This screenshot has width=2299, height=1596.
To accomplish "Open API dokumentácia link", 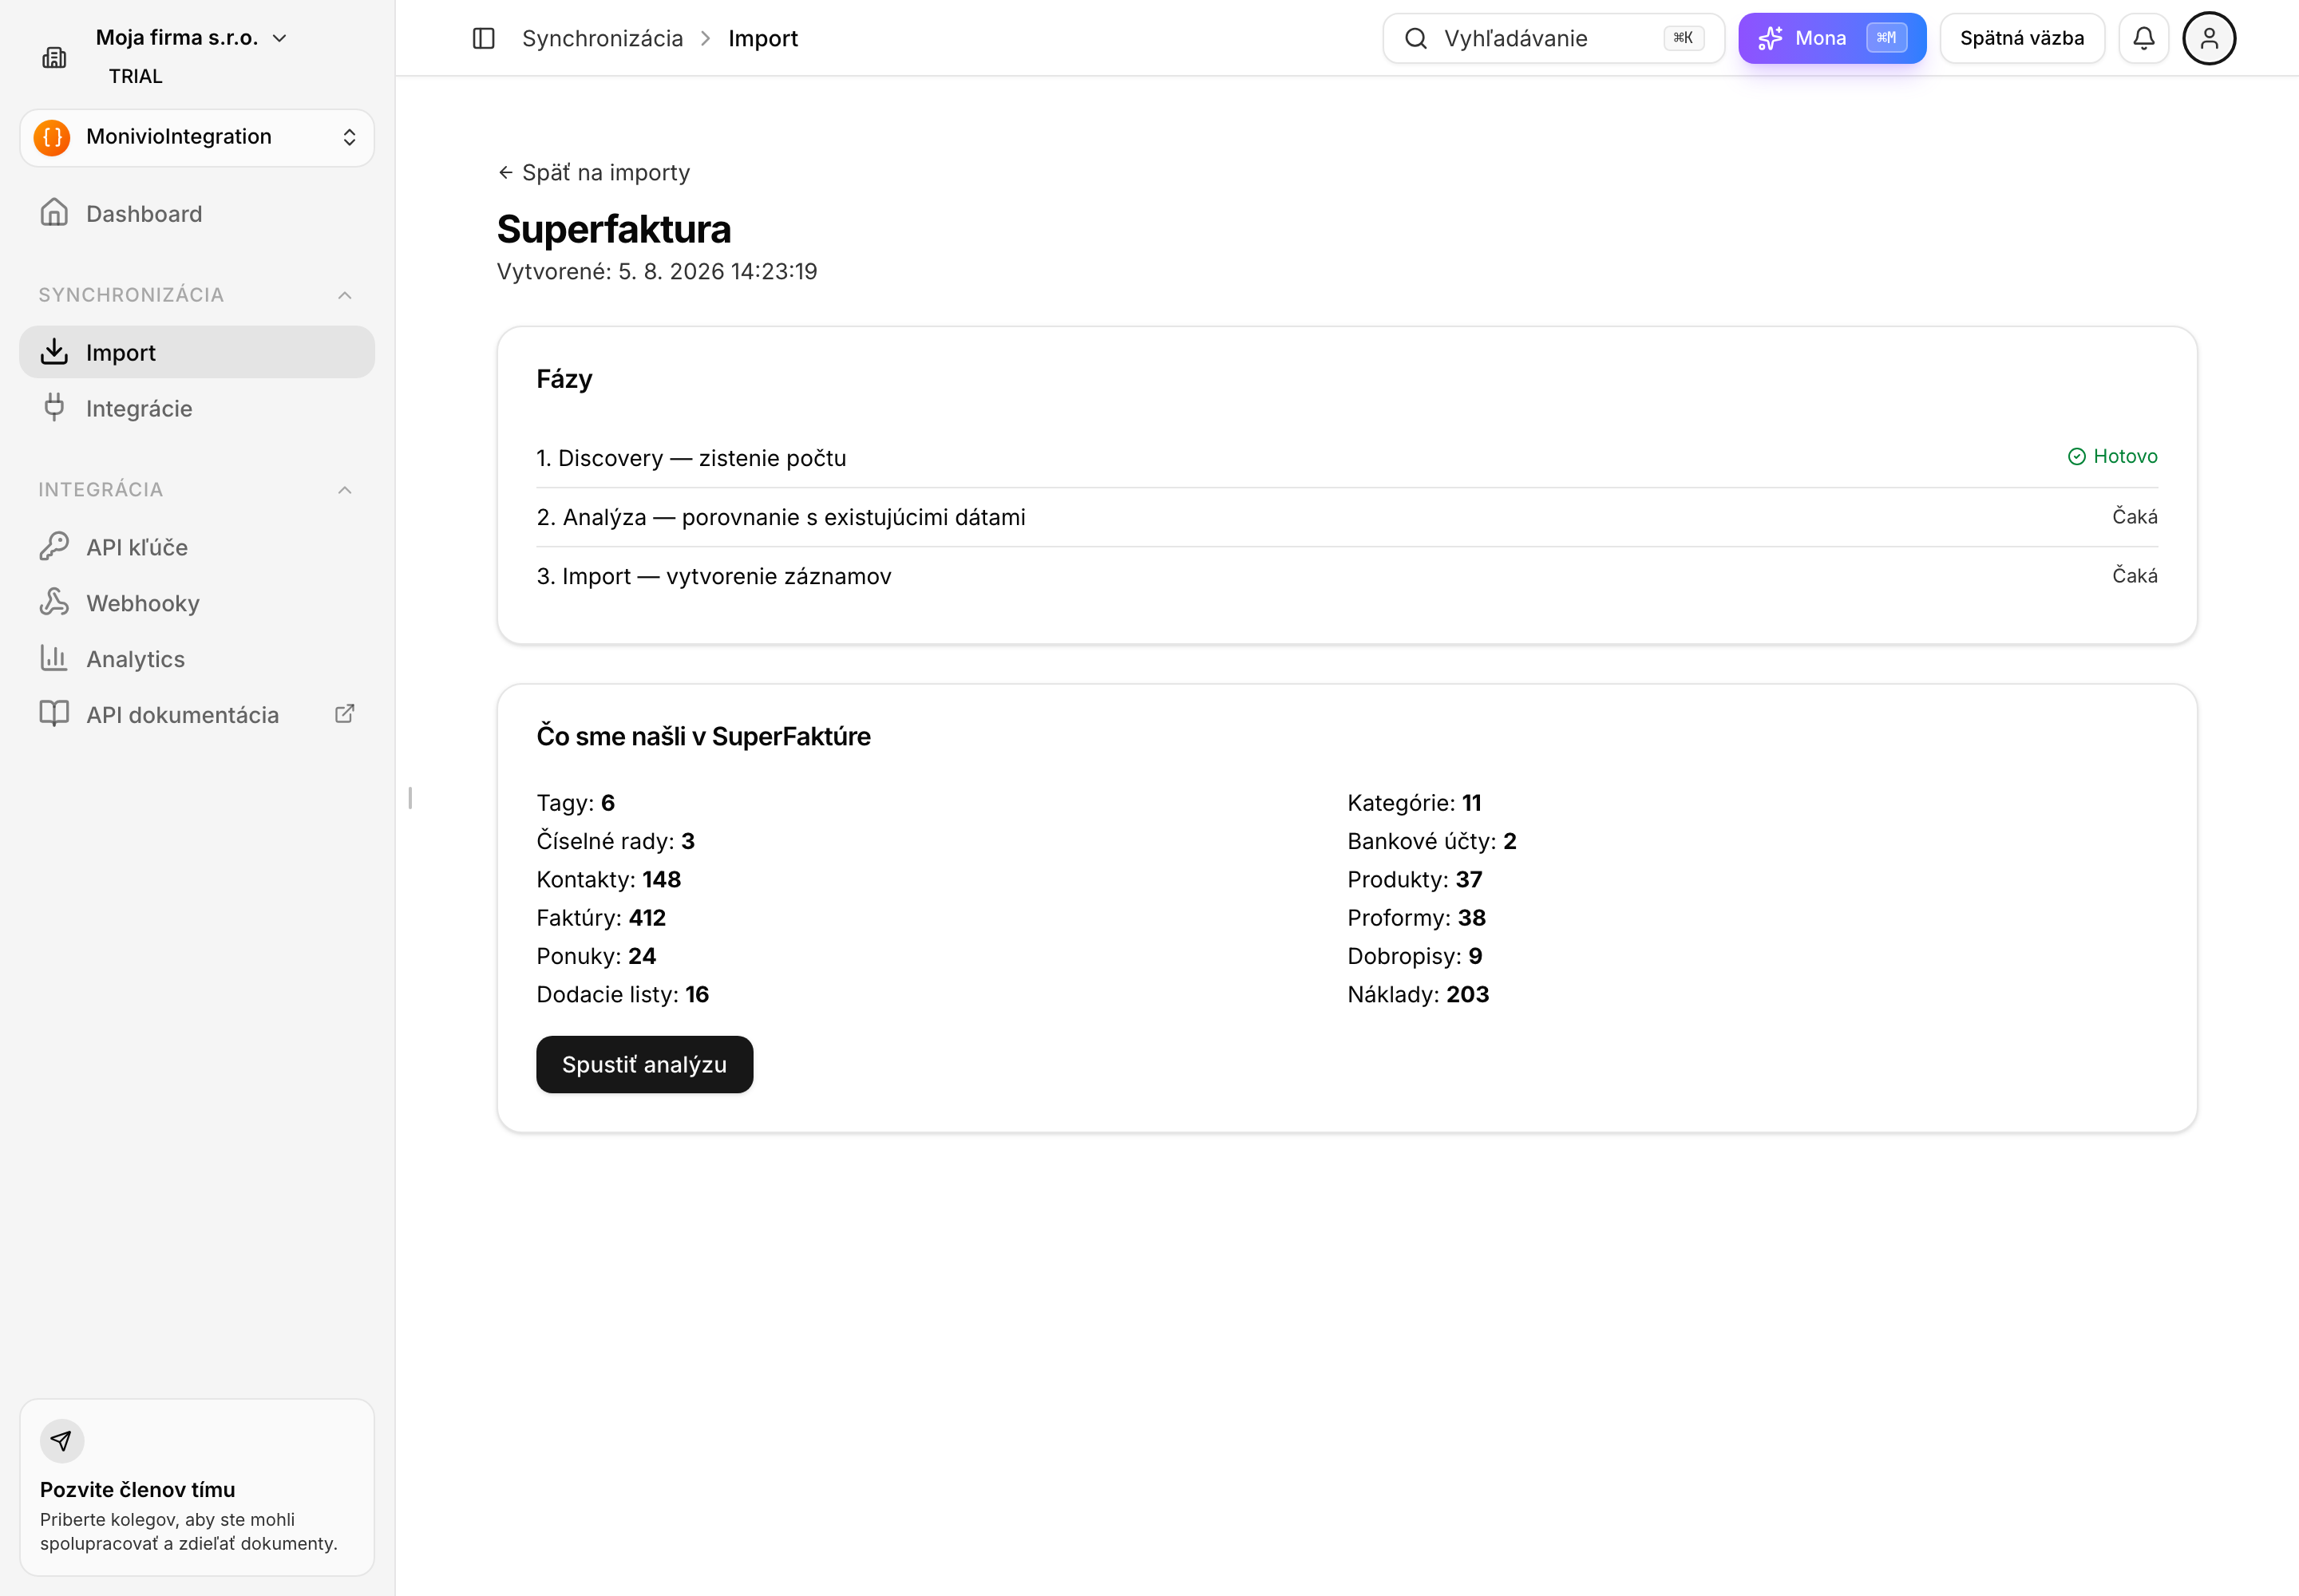I will pyautogui.click(x=197, y=715).
